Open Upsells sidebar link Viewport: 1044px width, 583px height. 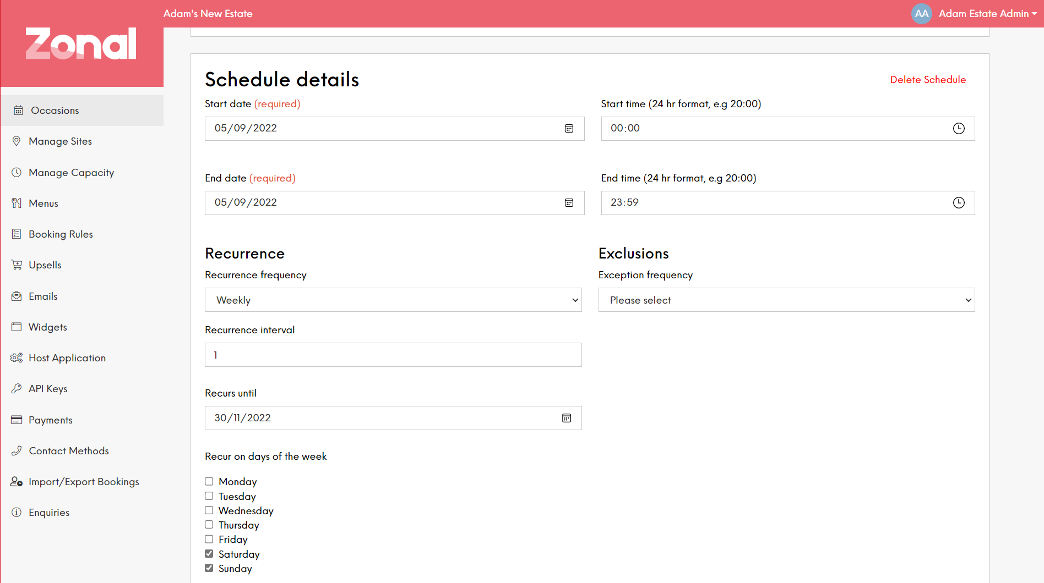pyautogui.click(x=45, y=265)
